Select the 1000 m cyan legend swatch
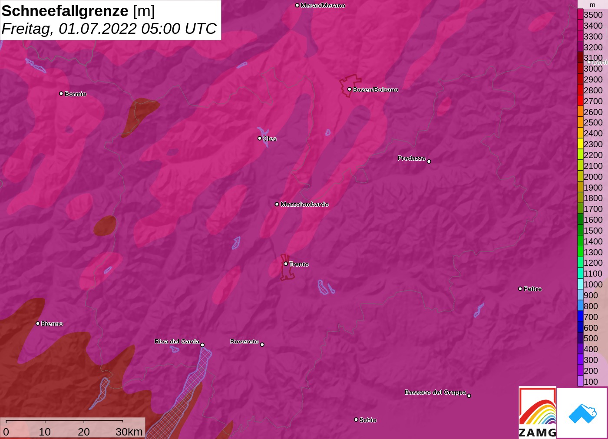The height and width of the screenshot is (439, 608). (x=580, y=284)
